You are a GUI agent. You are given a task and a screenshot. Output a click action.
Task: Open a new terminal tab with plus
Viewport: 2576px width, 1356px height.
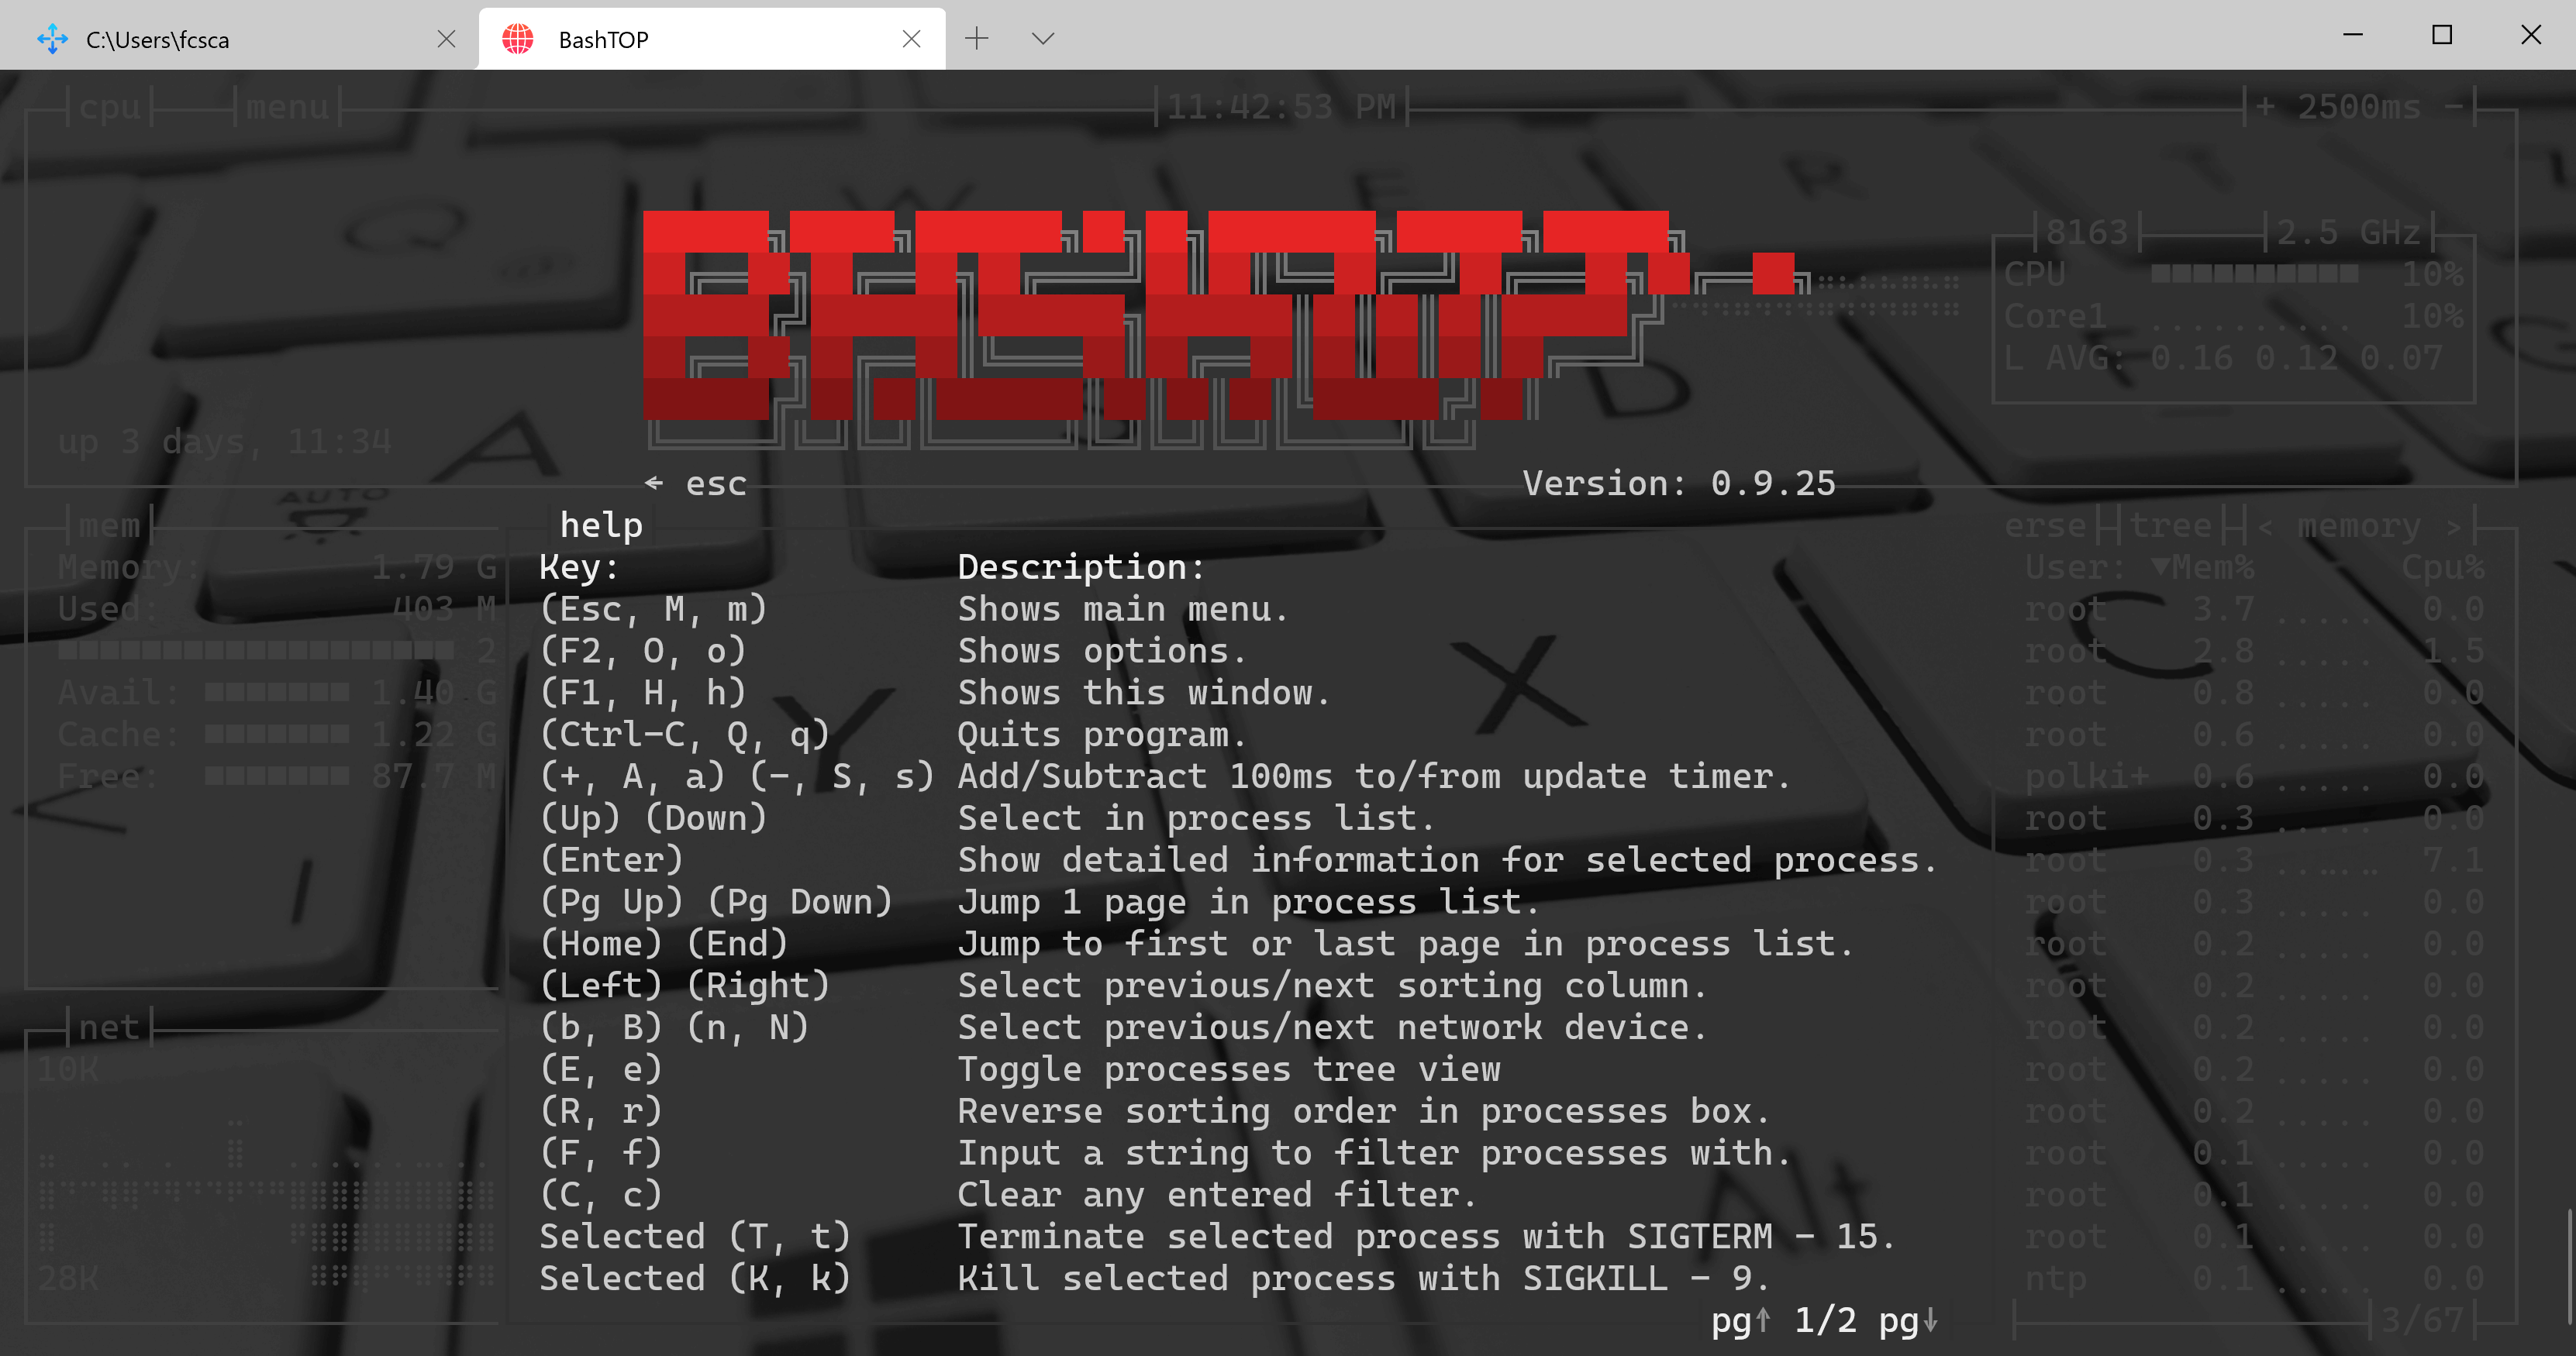click(976, 39)
